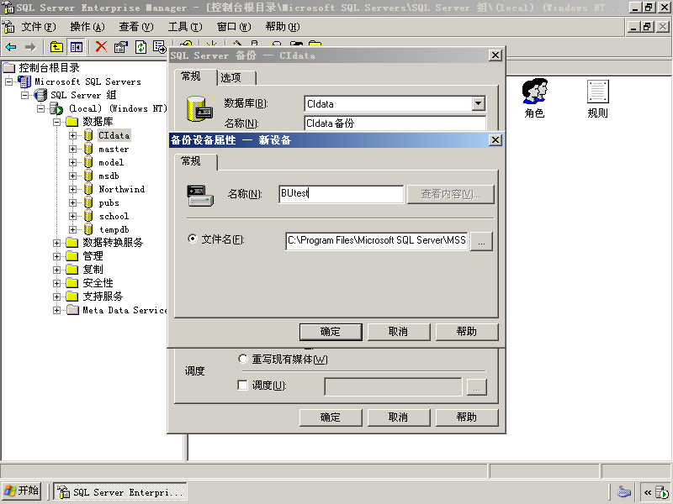Viewport: 673px width, 504px height.
Task: Click the file name path input field
Action: 377,241
